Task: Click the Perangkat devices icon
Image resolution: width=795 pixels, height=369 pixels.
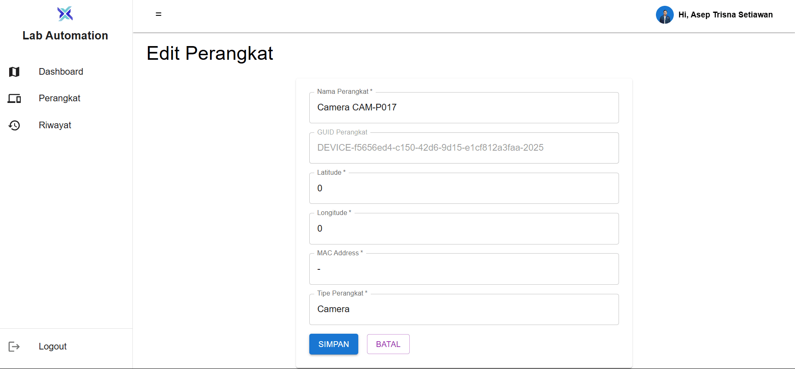Action: 14,99
